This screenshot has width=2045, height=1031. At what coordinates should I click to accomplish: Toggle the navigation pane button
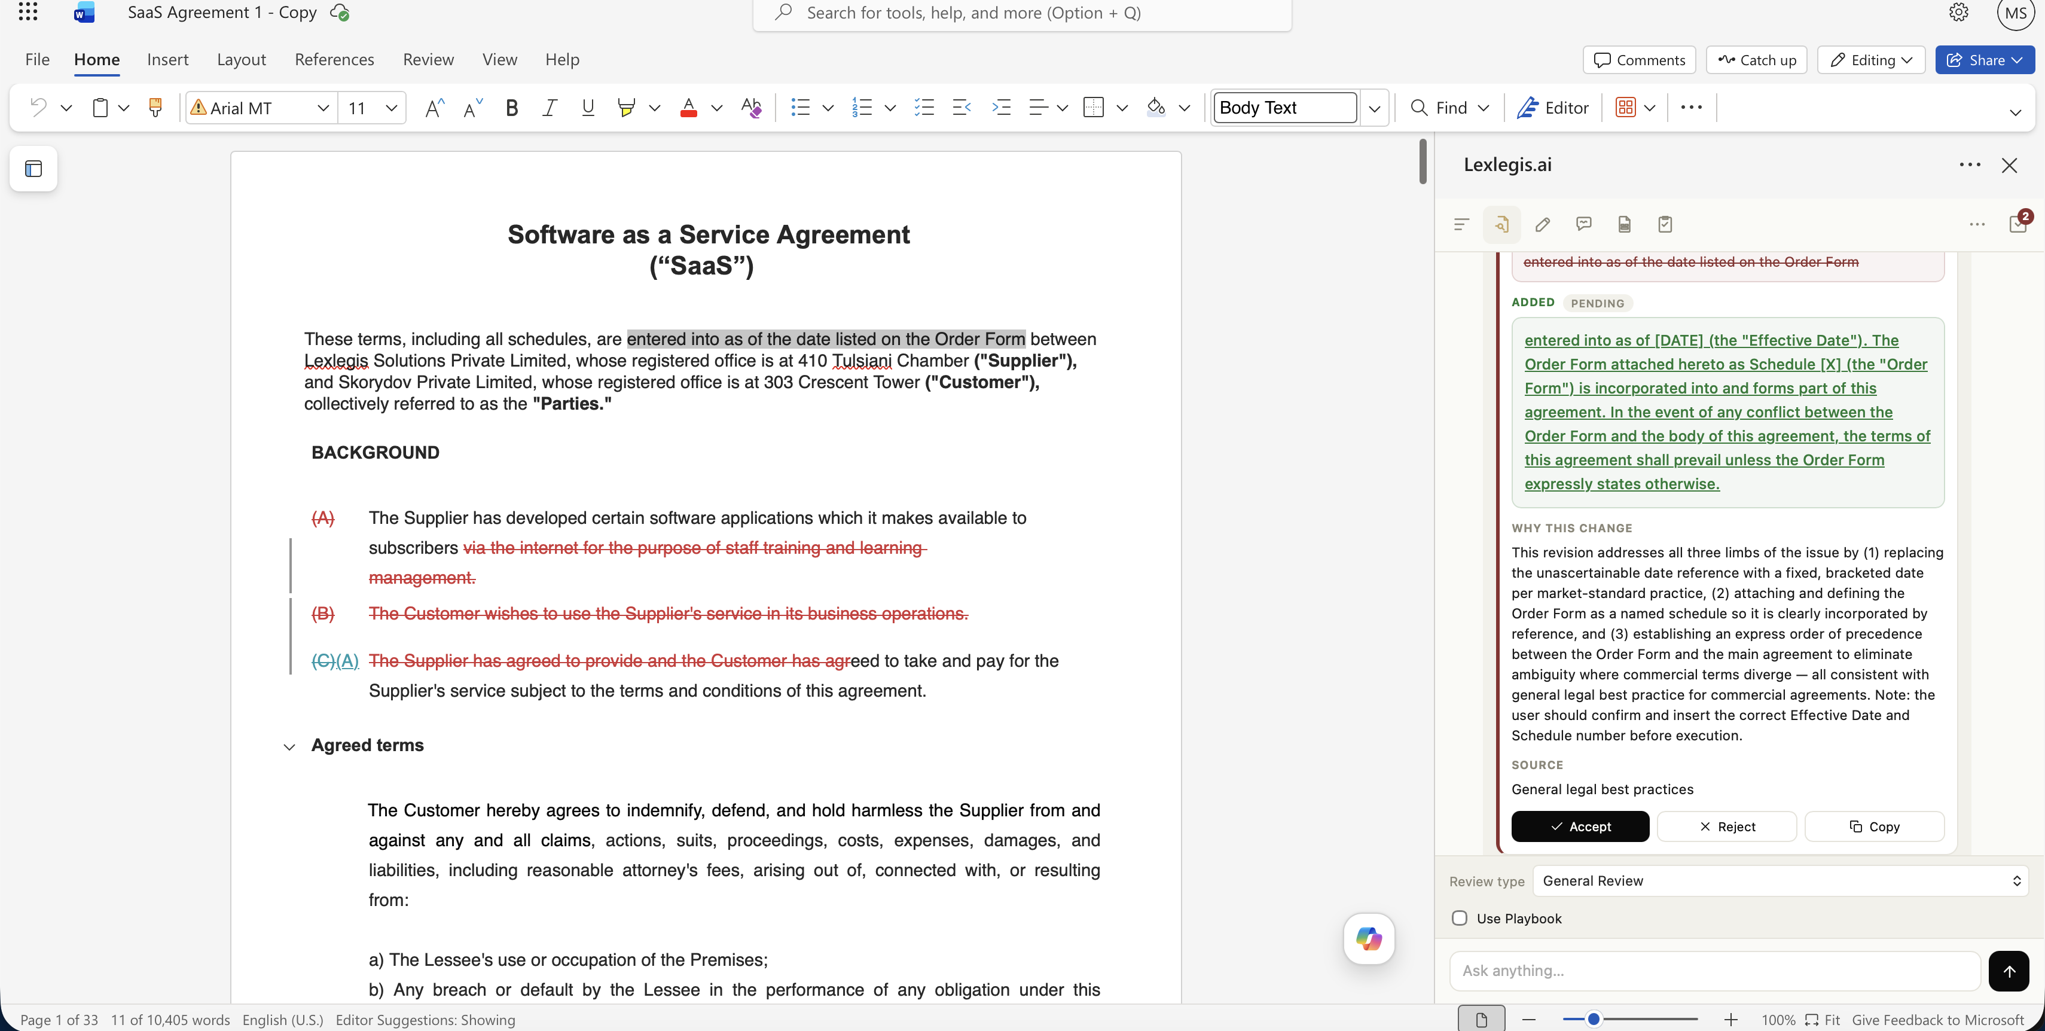[33, 168]
